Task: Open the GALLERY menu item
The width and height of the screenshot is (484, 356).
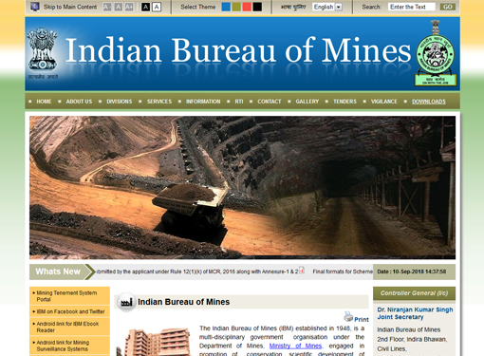Action: click(307, 102)
